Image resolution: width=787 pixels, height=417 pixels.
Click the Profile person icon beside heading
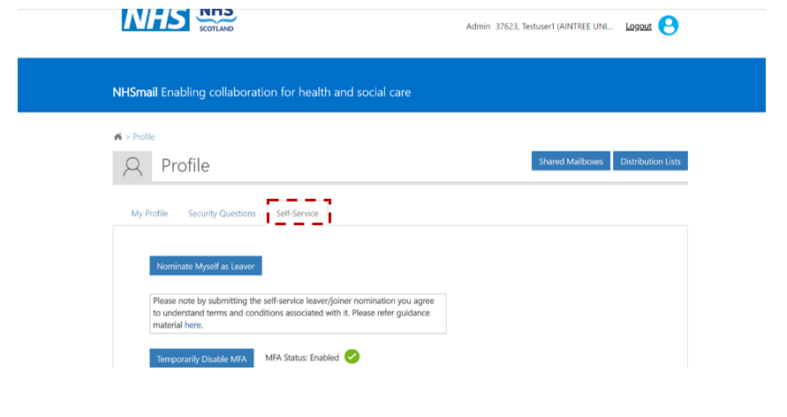132,167
